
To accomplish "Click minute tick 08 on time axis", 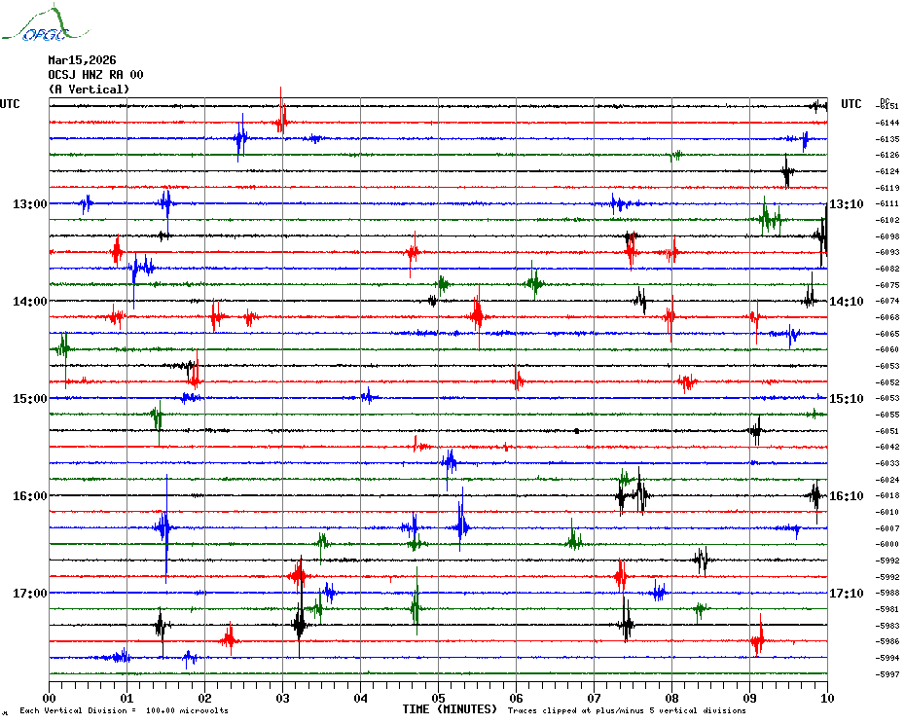I will (671, 698).
